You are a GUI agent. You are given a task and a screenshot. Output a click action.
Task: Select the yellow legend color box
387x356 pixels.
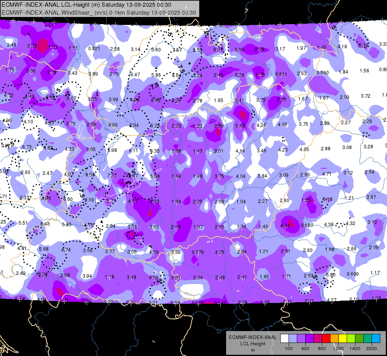(x=343, y=339)
